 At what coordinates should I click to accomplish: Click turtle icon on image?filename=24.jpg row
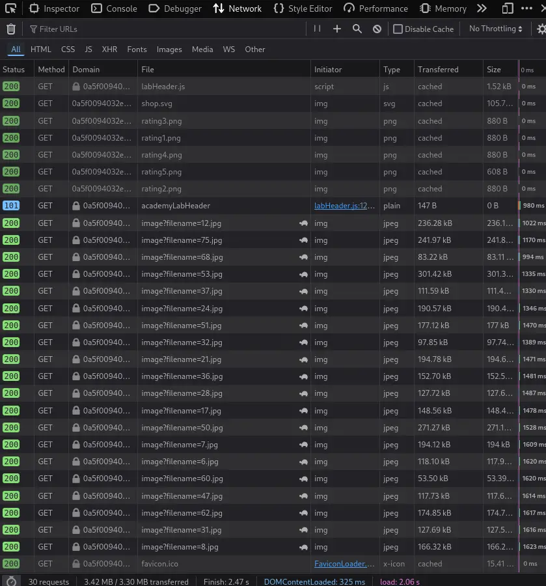[x=304, y=309]
